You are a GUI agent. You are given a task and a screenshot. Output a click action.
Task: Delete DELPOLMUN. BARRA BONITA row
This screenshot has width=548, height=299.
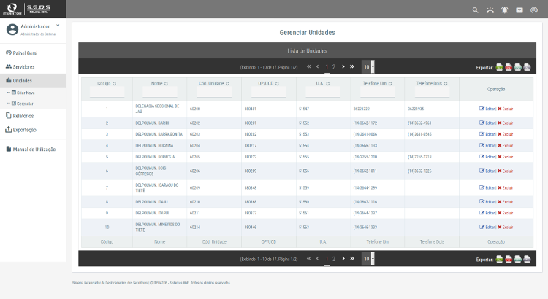pyautogui.click(x=506, y=134)
